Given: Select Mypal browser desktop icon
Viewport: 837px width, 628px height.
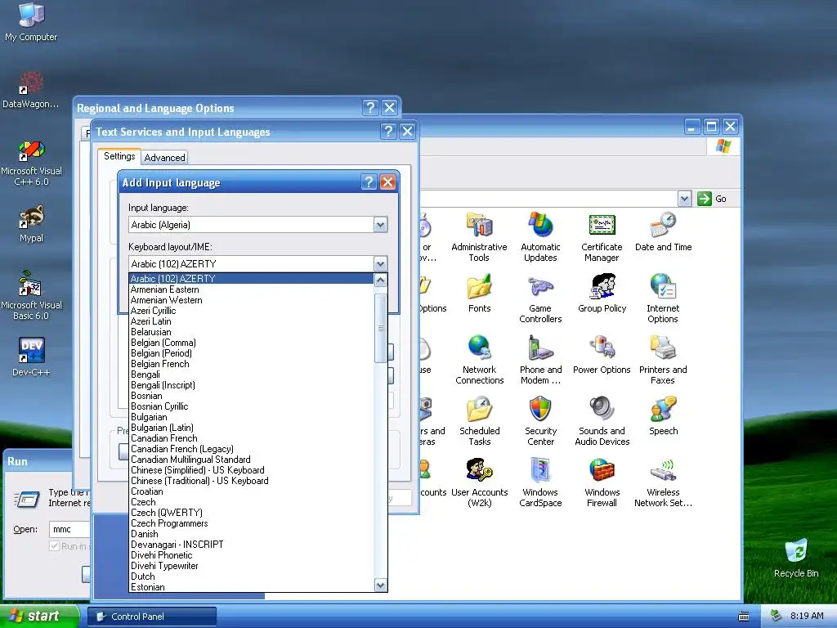Looking at the screenshot, I should tap(31, 224).
